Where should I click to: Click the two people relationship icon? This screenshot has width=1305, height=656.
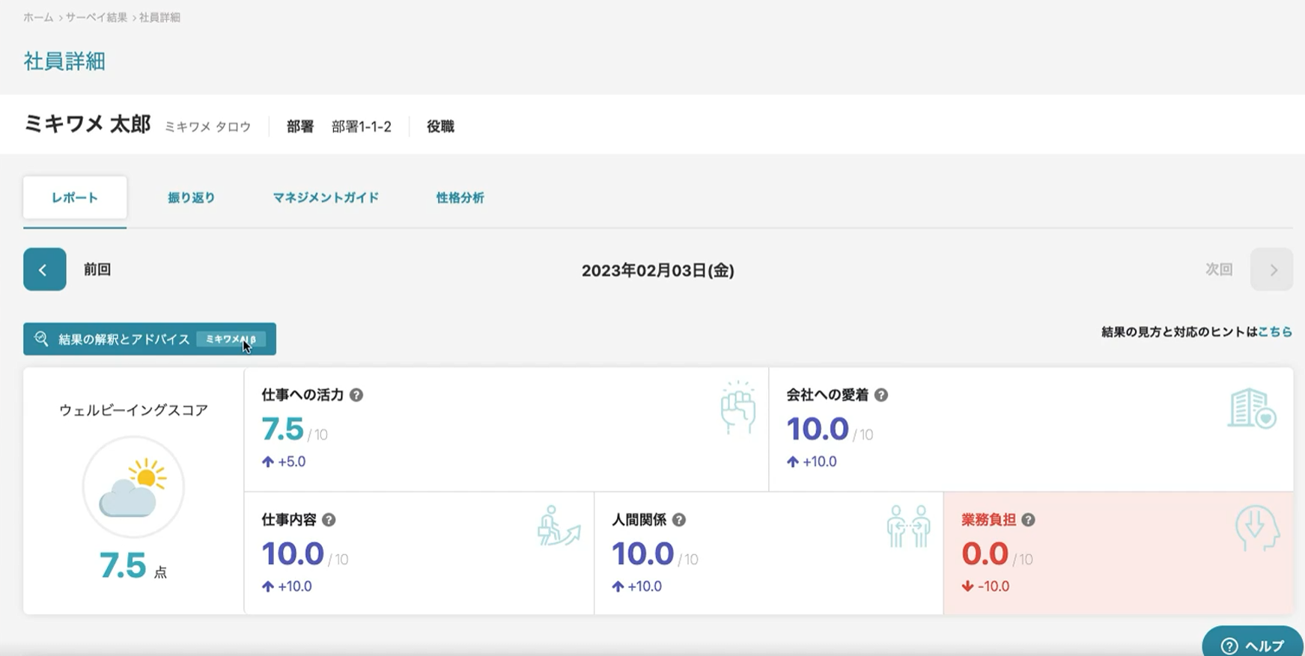click(x=908, y=526)
